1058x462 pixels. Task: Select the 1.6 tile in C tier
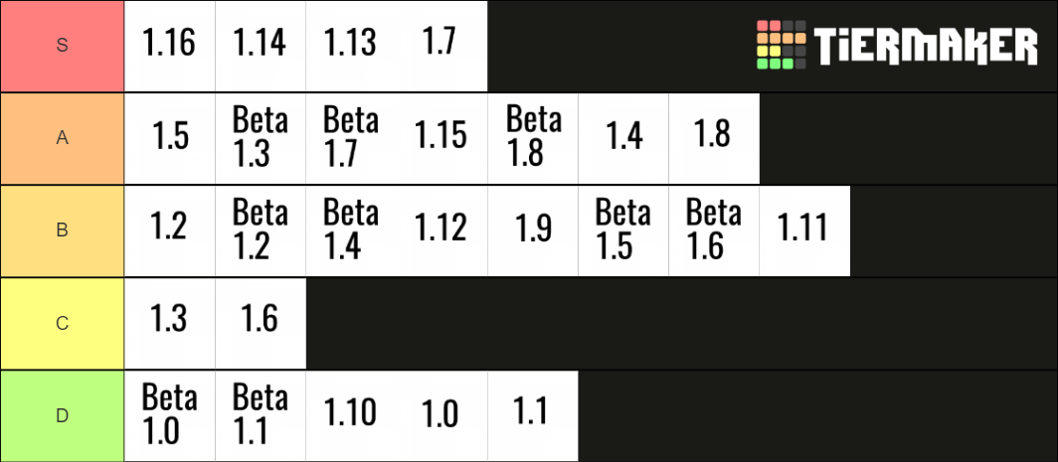[x=261, y=323]
